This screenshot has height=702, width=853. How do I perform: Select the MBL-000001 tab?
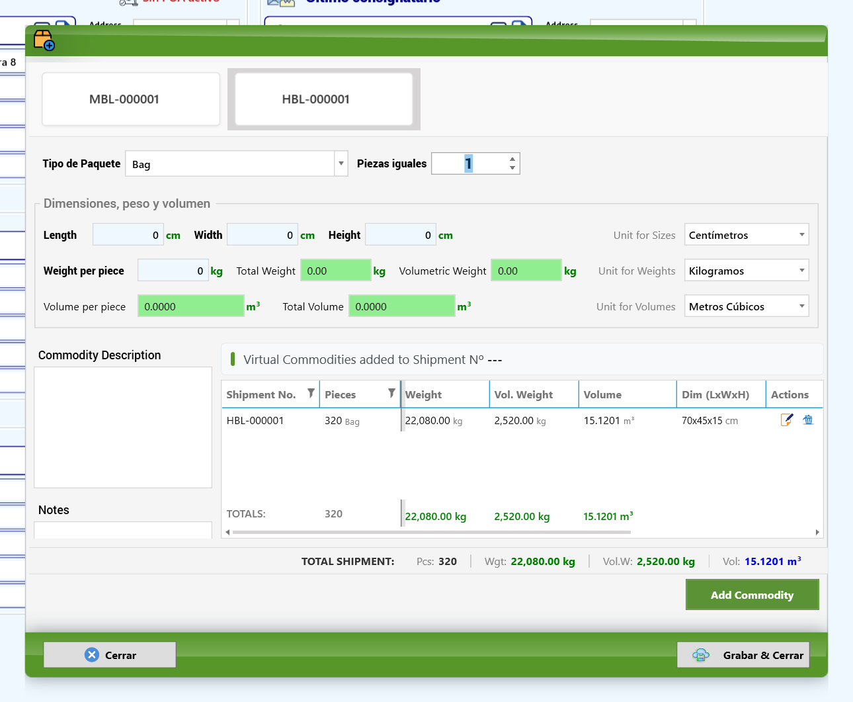(x=131, y=99)
